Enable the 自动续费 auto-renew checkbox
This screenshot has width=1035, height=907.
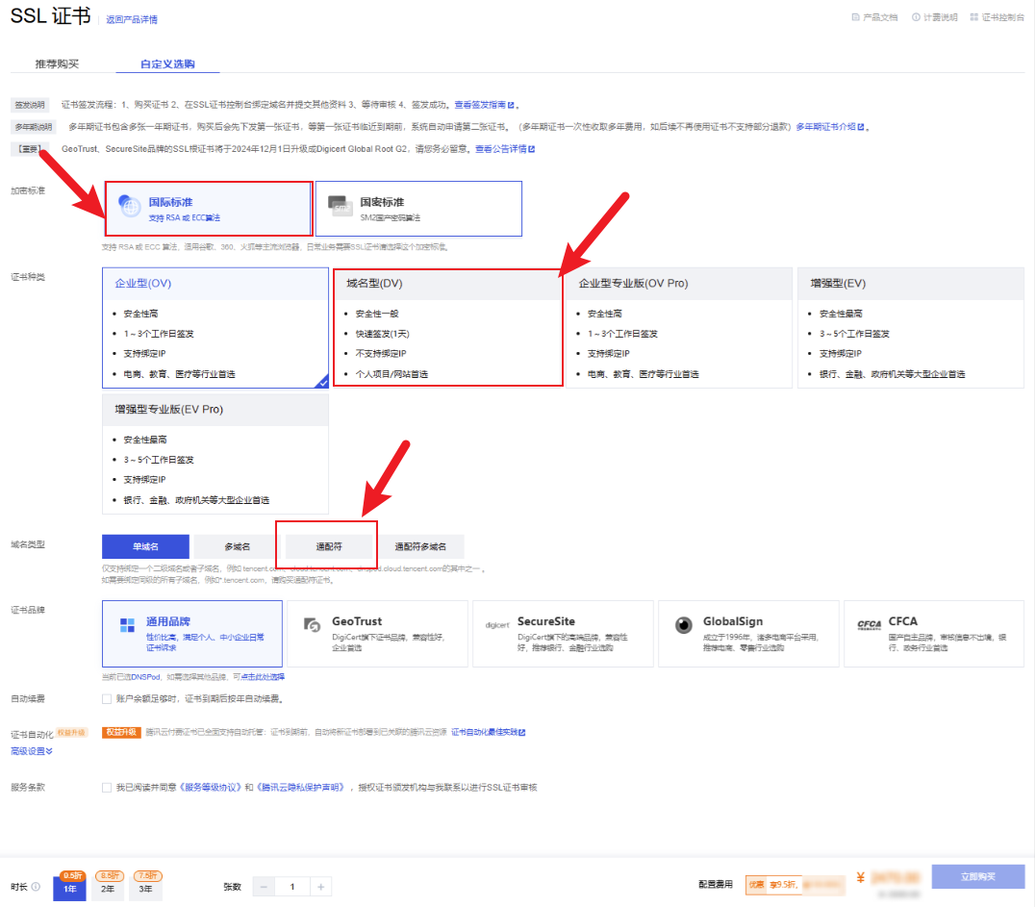[x=107, y=699]
